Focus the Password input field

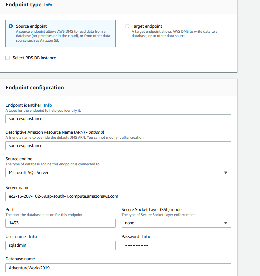point(176,245)
